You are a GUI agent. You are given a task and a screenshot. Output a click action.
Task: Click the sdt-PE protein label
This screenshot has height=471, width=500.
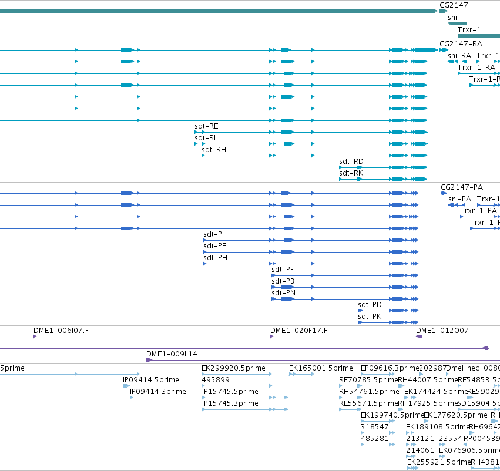(215, 246)
